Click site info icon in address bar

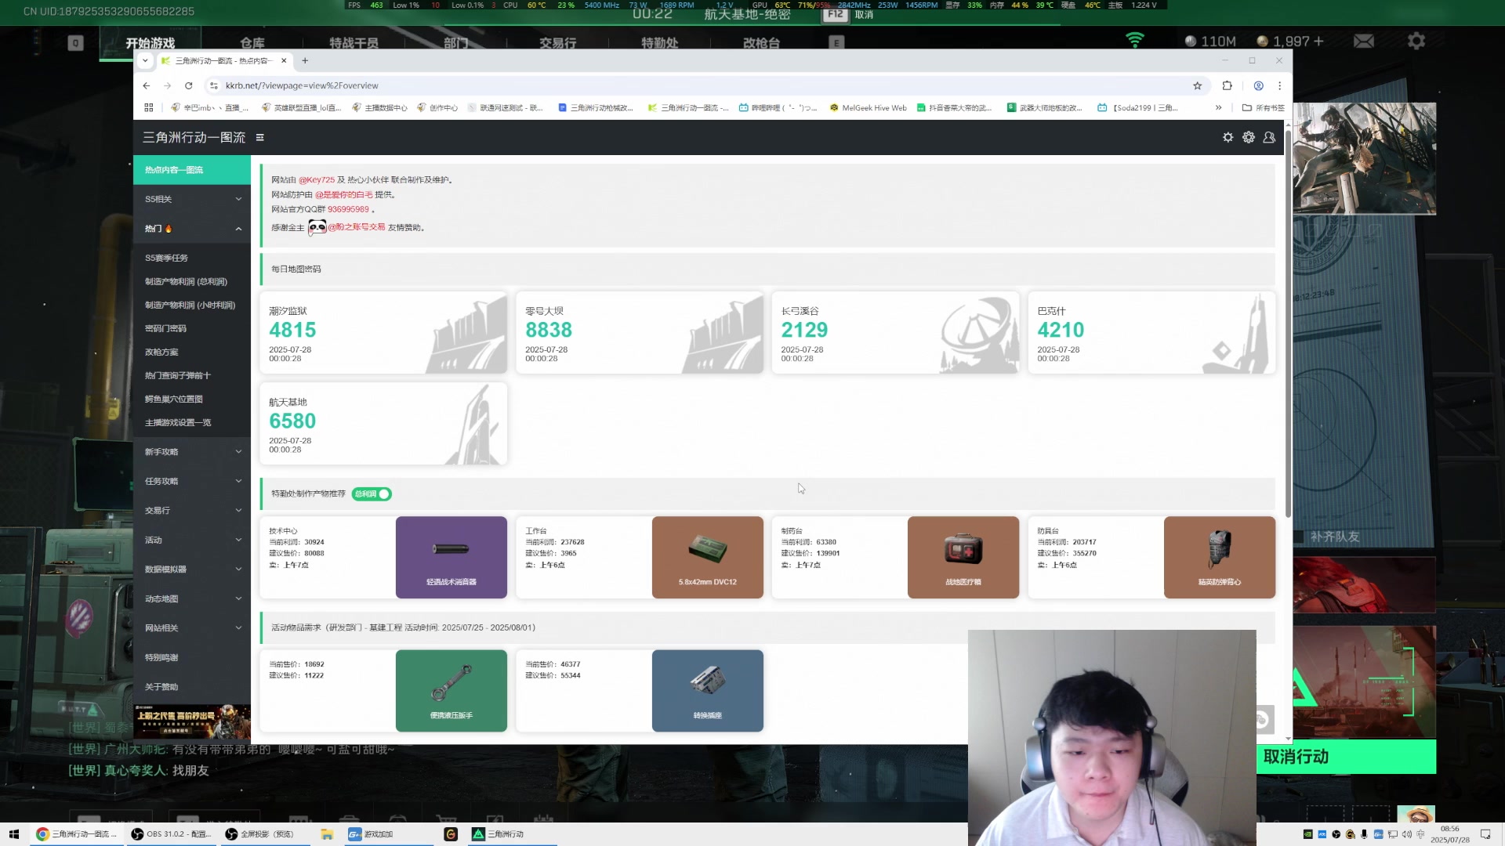[x=214, y=85]
